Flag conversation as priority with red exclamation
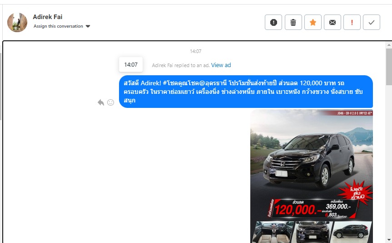 coord(352,23)
